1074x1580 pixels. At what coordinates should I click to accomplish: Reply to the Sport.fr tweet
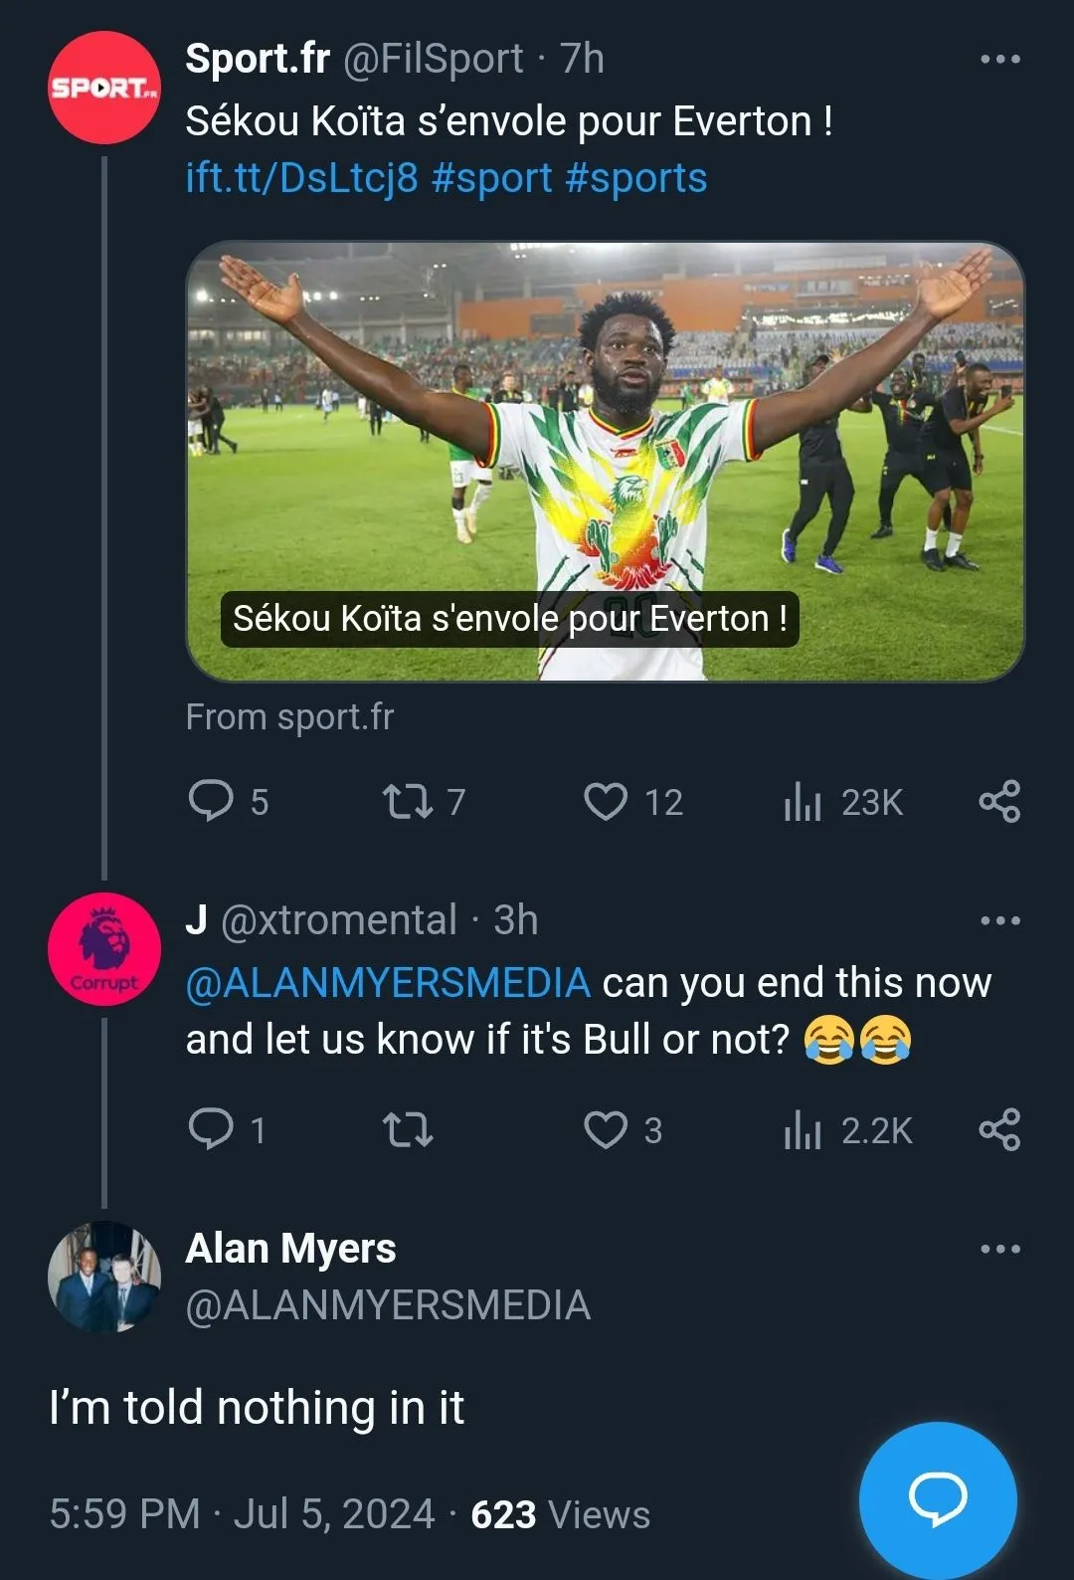tap(211, 801)
